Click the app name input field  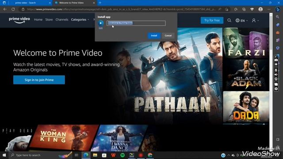136,23
